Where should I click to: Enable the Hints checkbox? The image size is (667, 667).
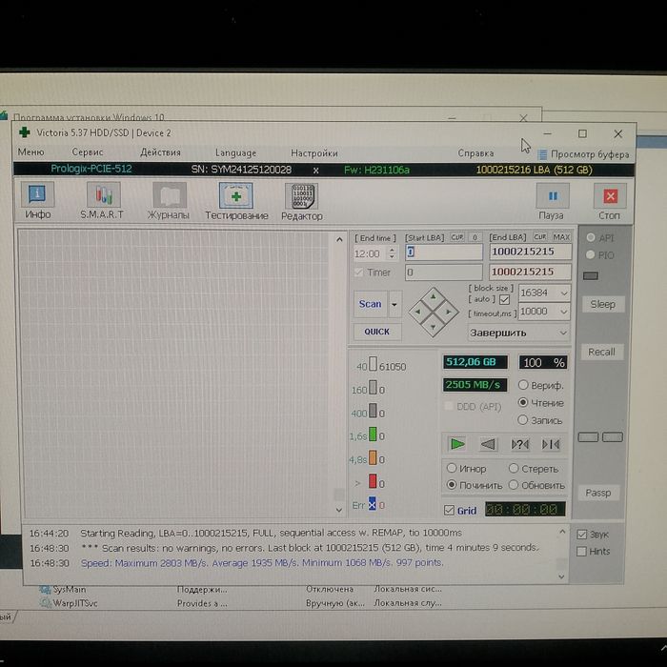tap(581, 552)
